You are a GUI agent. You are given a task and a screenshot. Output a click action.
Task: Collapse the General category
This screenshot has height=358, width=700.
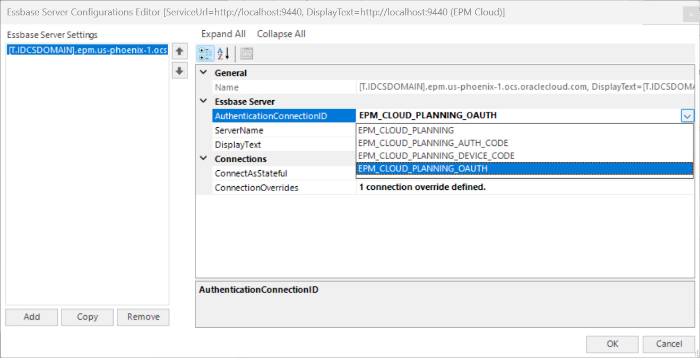pyautogui.click(x=204, y=73)
